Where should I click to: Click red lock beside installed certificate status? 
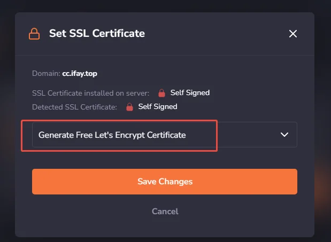point(161,93)
